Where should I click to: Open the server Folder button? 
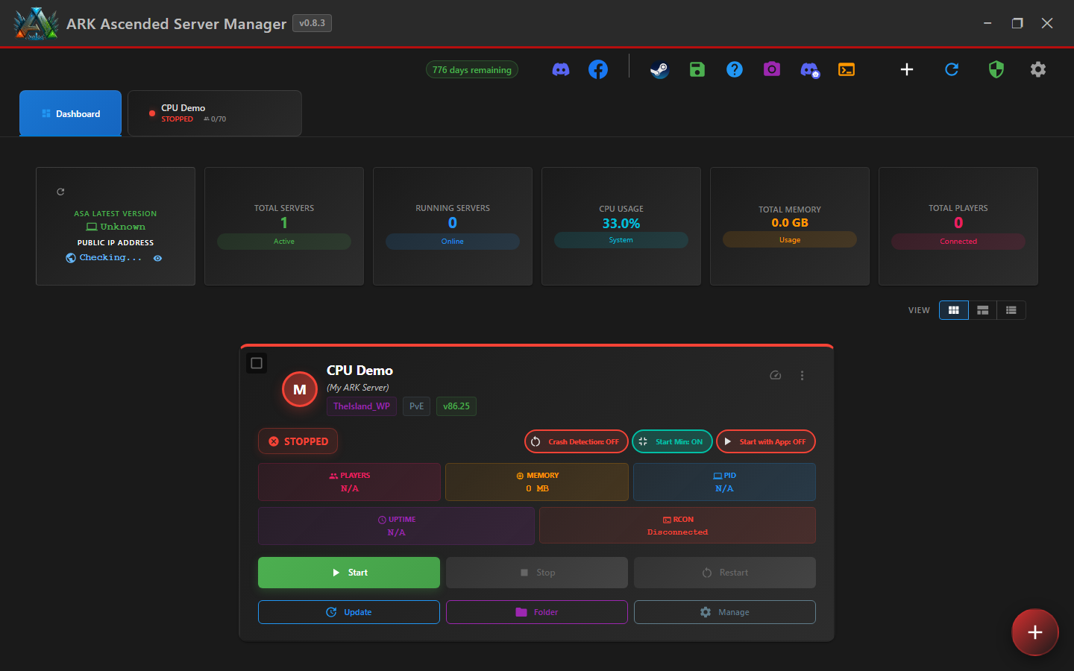tap(537, 612)
